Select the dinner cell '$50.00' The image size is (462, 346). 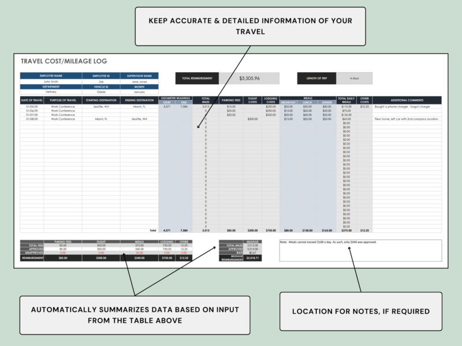coord(327,107)
